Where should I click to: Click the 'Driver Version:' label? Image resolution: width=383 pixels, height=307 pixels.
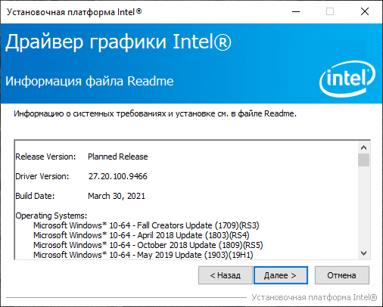[x=42, y=176]
